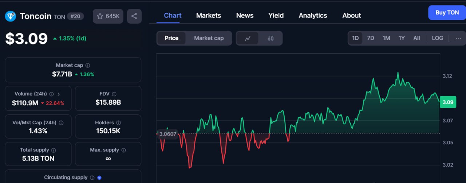Open info icon next to Total supply

[54, 150]
